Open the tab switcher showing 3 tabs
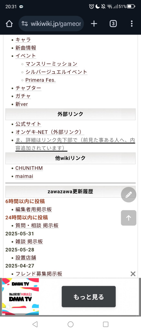 (x=113, y=24)
